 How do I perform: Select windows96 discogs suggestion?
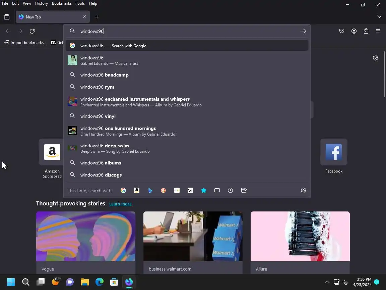pyautogui.click(x=187, y=175)
